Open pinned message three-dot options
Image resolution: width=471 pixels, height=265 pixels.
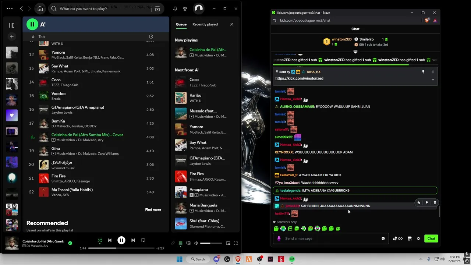(433, 72)
